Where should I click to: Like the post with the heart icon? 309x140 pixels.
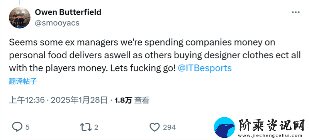(x=155, y=127)
